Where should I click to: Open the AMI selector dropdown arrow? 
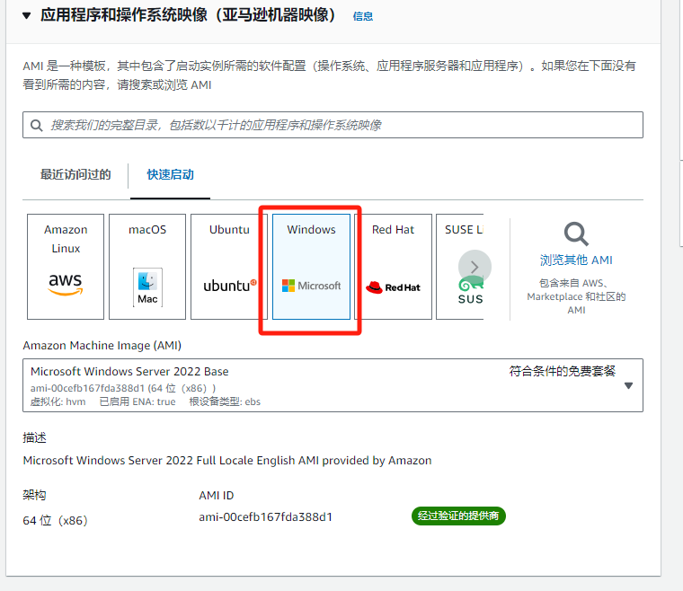click(x=628, y=385)
